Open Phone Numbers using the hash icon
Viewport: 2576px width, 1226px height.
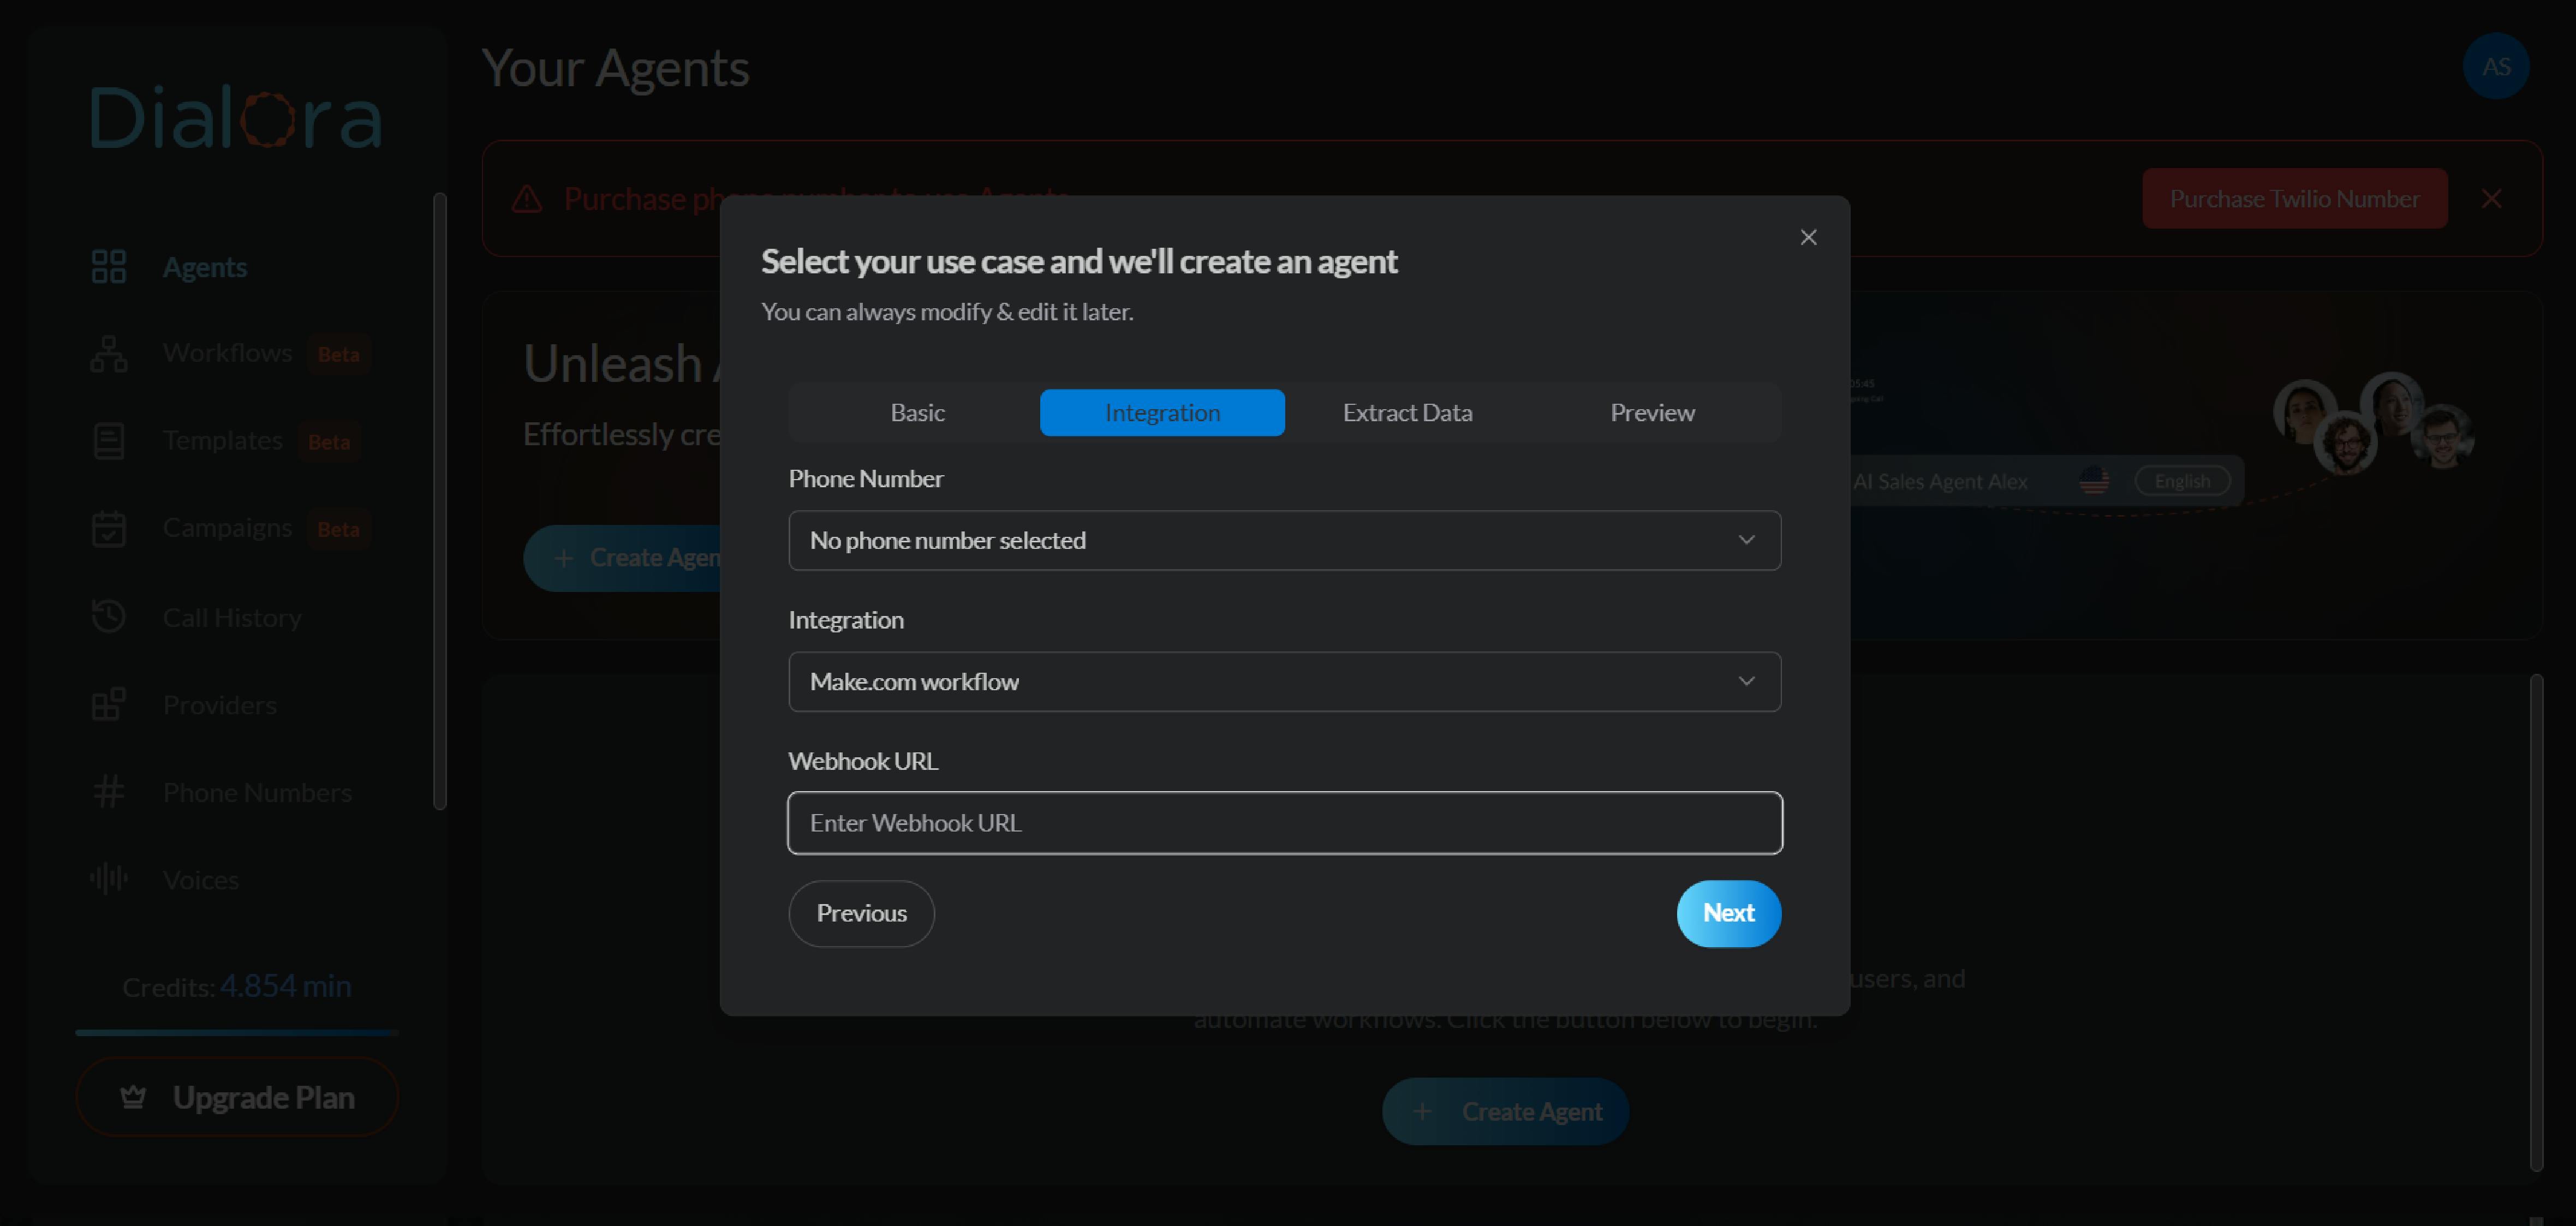click(x=109, y=791)
